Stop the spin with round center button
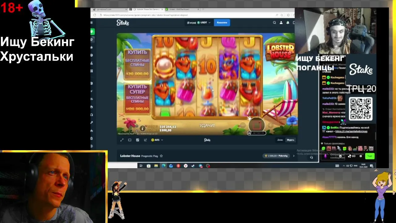The image size is (396, 223). tap(256, 125)
